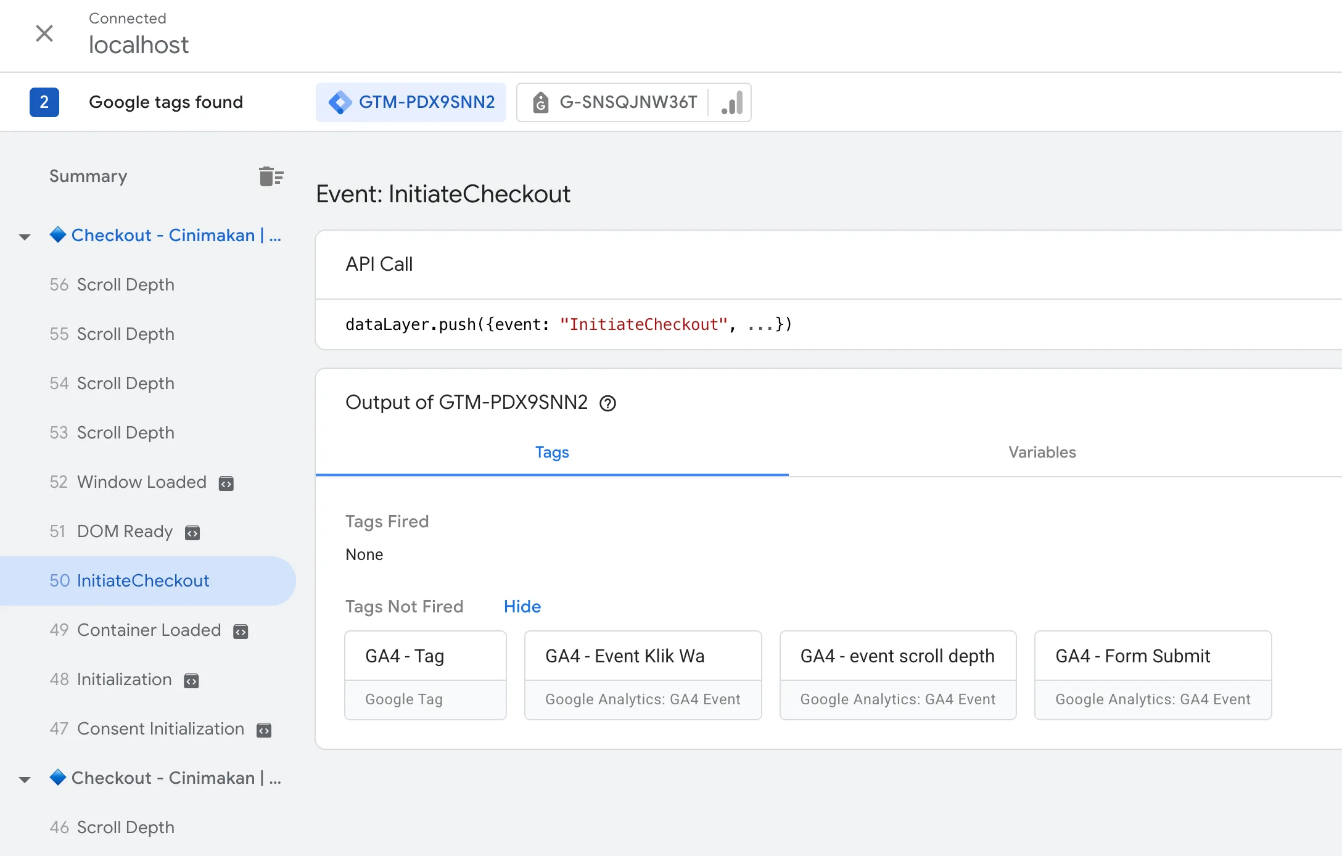Click the help icon beside Output of GTM-PDX9SNN2
Image resolution: width=1342 pixels, height=856 pixels.
point(608,403)
